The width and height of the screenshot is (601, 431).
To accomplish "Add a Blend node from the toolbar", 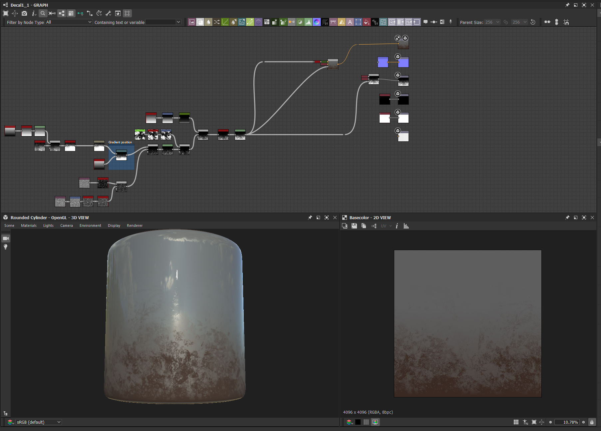I will (200, 22).
